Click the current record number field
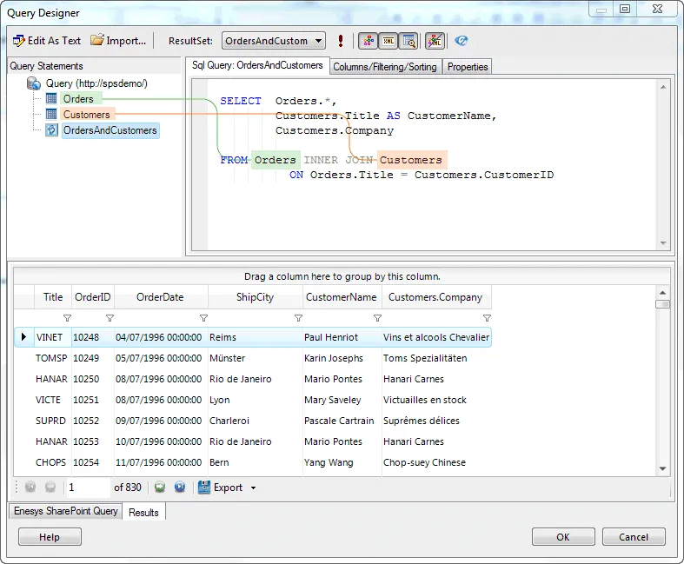 click(x=89, y=488)
